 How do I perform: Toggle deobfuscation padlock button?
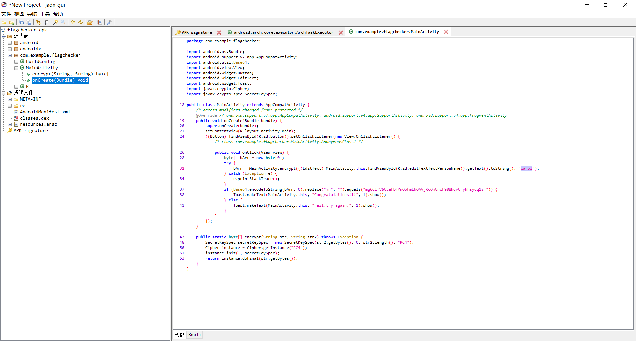(x=90, y=23)
